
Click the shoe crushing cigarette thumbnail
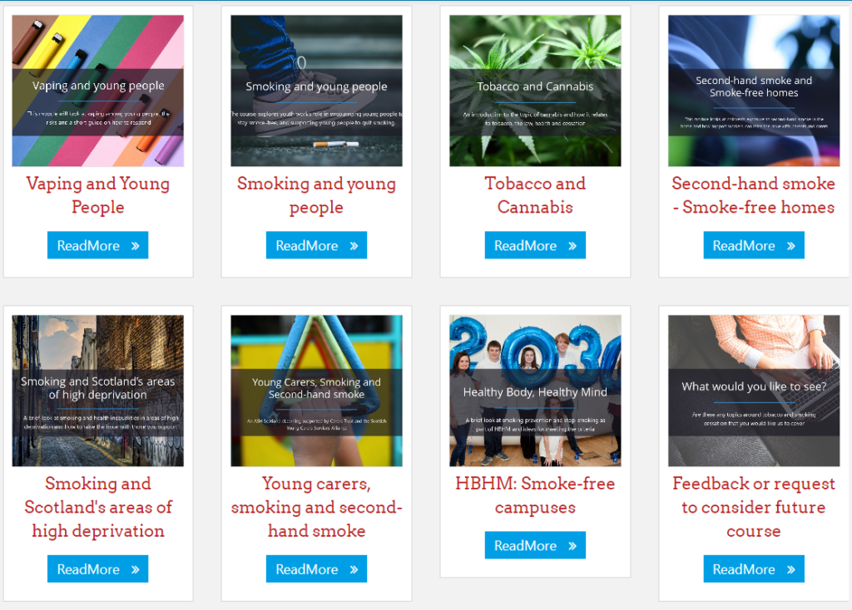[x=316, y=91]
